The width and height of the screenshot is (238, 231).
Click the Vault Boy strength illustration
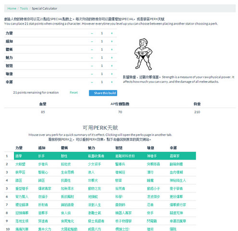pyautogui.click(x=144, y=54)
